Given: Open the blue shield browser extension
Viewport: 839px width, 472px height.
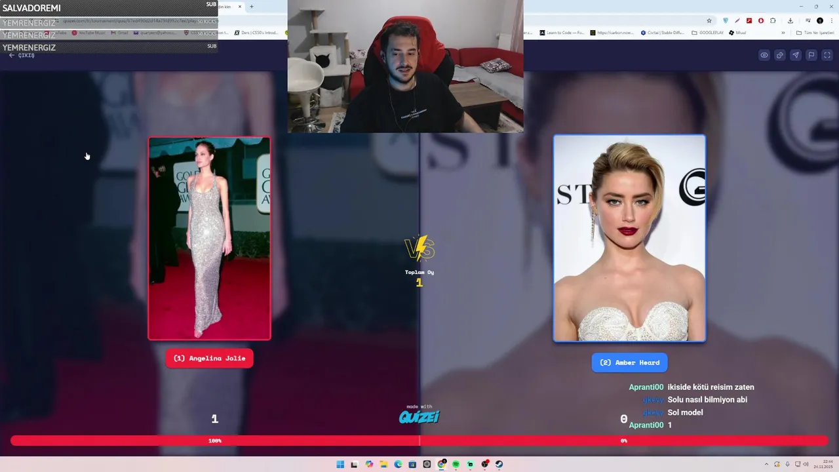Looking at the screenshot, I should click(x=726, y=20).
